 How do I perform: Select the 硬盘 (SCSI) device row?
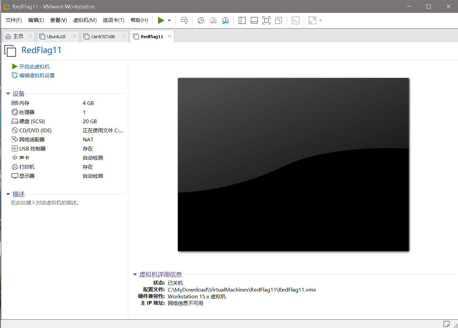(68, 121)
